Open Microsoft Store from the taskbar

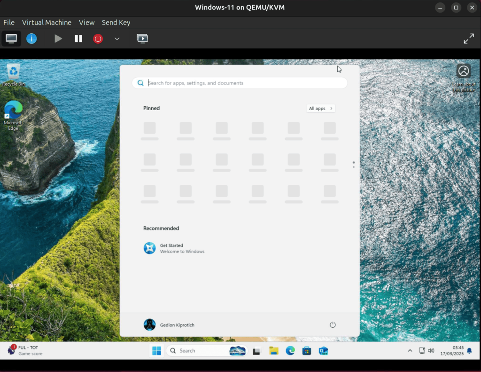coord(306,350)
